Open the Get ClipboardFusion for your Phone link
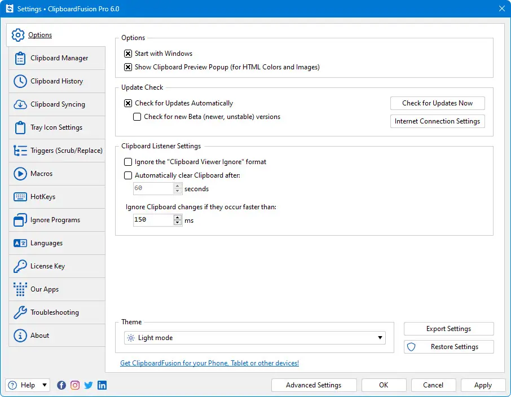511x397 pixels. (x=209, y=363)
